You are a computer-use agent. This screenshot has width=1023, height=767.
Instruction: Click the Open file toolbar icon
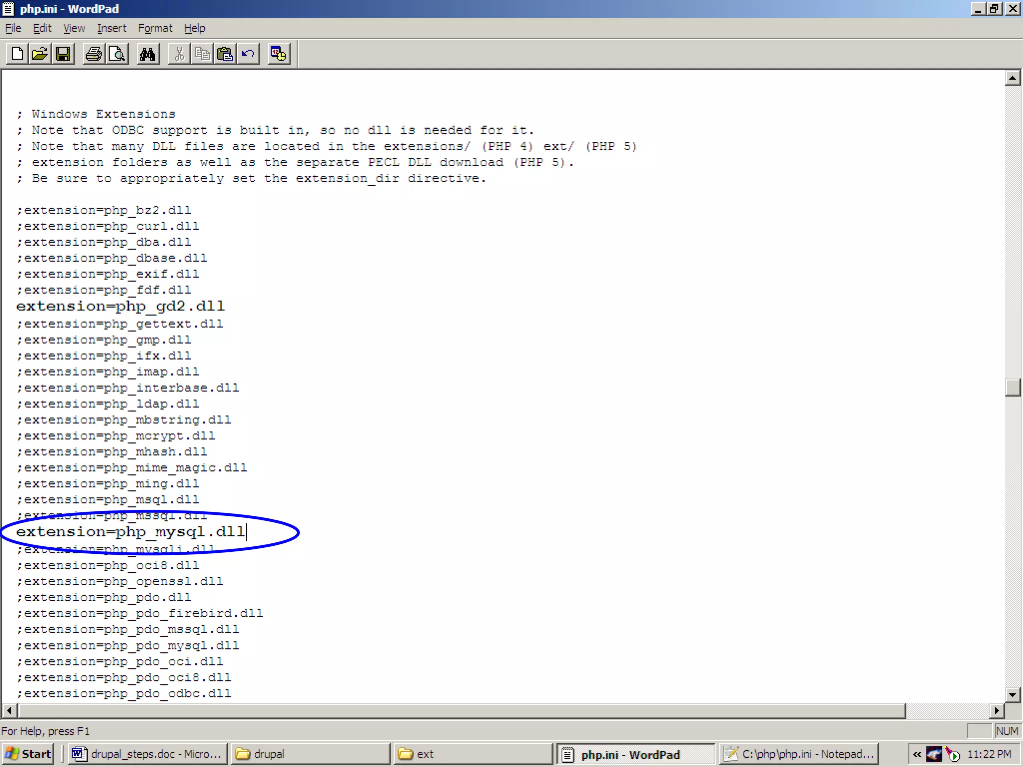(40, 54)
